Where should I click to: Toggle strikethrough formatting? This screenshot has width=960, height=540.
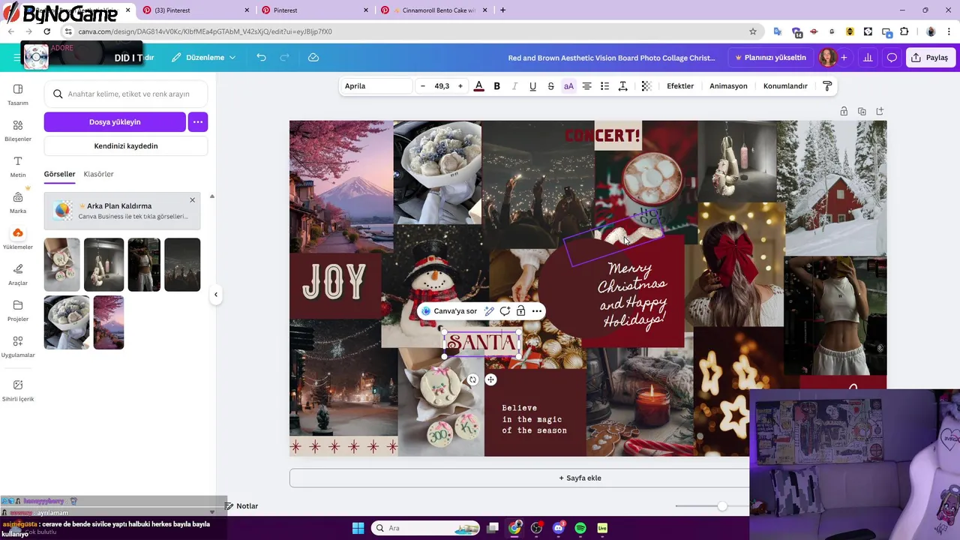point(550,86)
